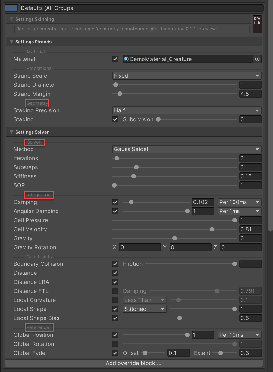Open the Strand Scale dropdown

187,76
